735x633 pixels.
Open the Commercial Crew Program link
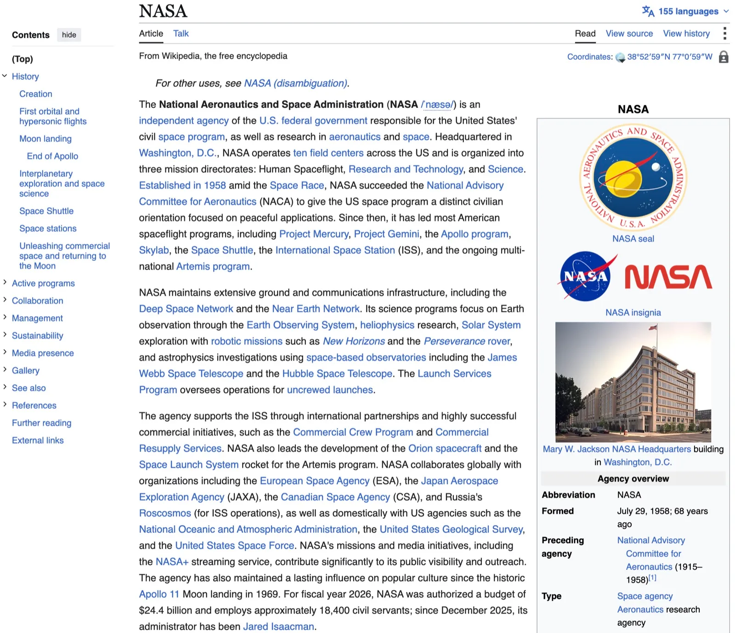point(353,432)
